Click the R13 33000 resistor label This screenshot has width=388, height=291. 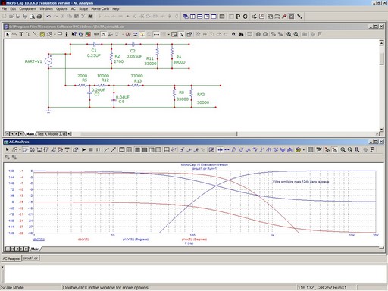click(136, 78)
